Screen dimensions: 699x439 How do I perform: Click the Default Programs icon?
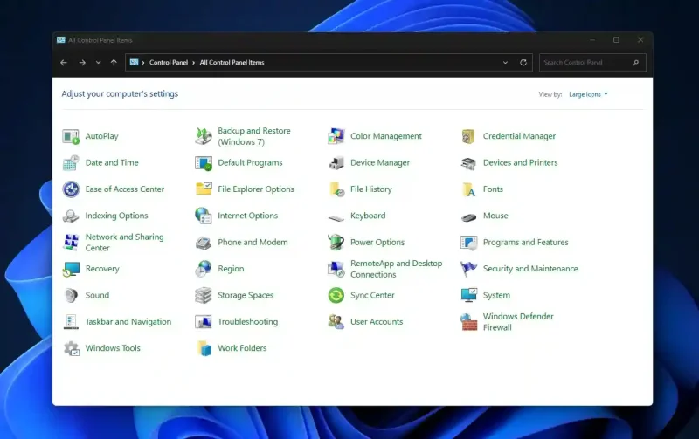tap(204, 163)
